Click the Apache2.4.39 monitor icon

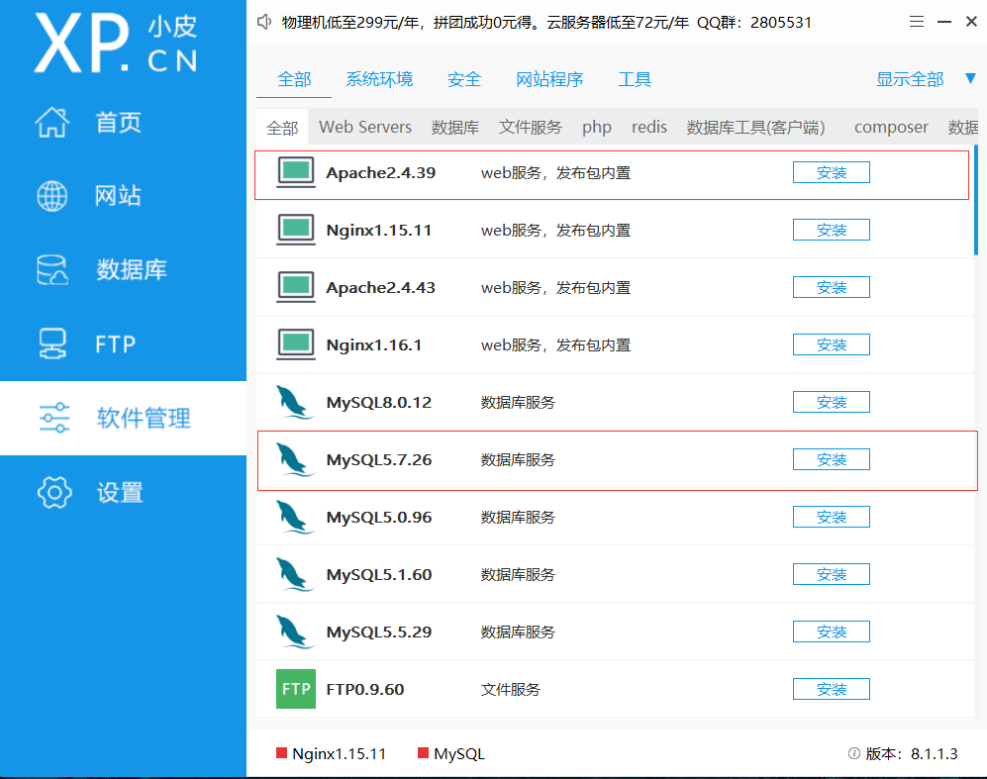[x=296, y=172]
